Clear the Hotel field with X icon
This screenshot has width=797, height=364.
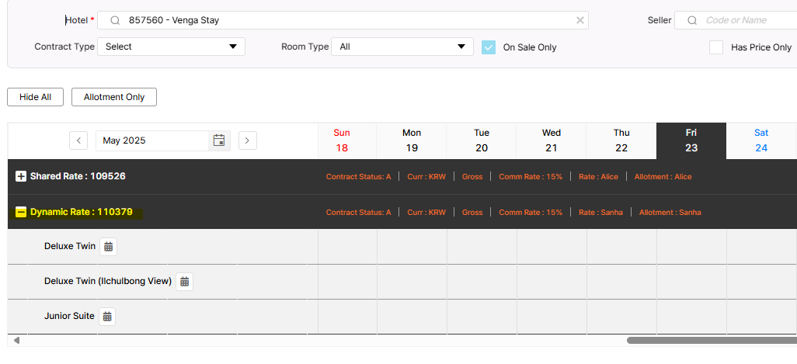point(579,20)
